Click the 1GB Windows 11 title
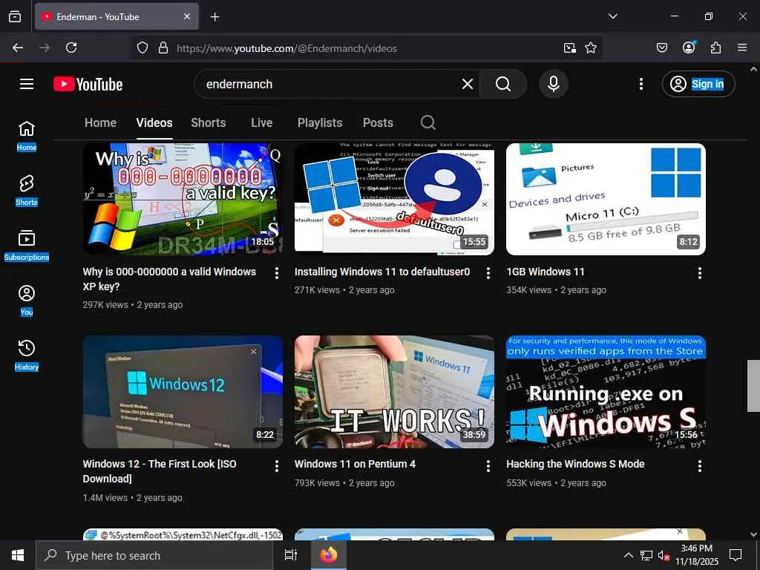 point(546,272)
